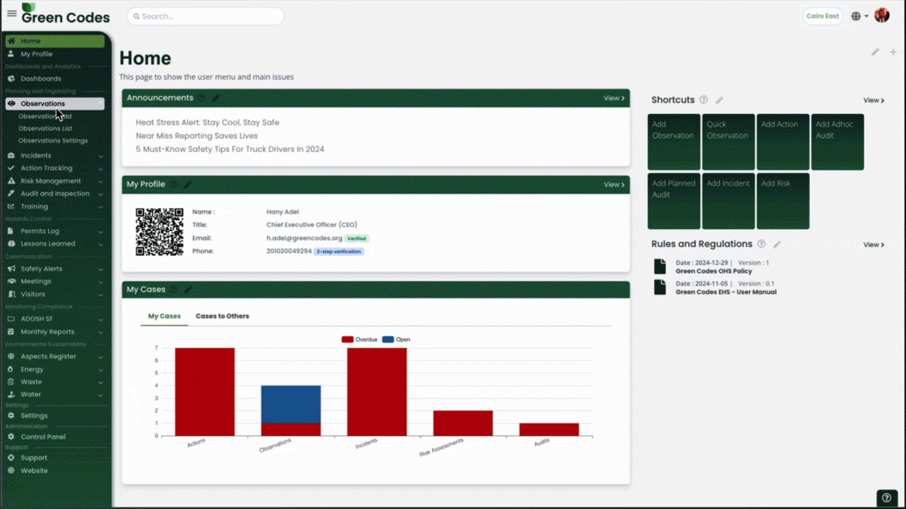Screen dimensions: 906x509
Task: Click the Add Incident shortcut tile
Action: click(x=728, y=201)
